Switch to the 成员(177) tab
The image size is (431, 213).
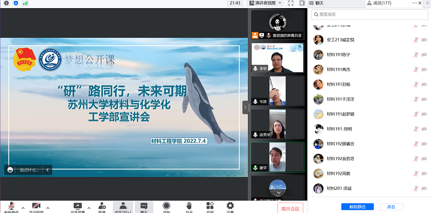[379, 3]
